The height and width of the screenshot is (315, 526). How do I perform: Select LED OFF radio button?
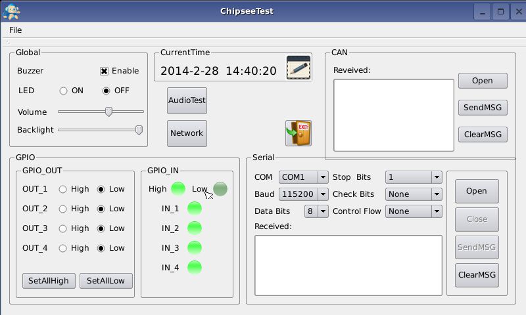[106, 91]
